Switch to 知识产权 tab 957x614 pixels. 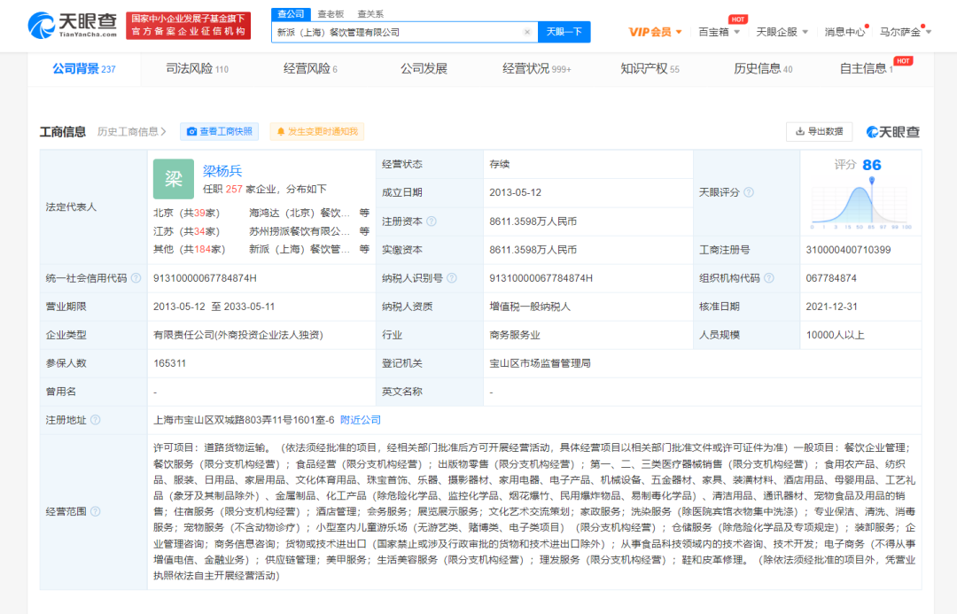pos(650,68)
